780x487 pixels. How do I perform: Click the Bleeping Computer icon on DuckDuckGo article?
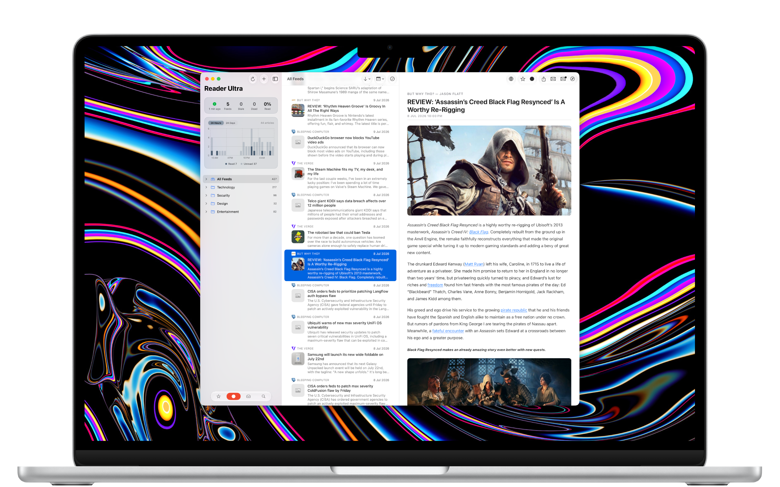coord(293,132)
